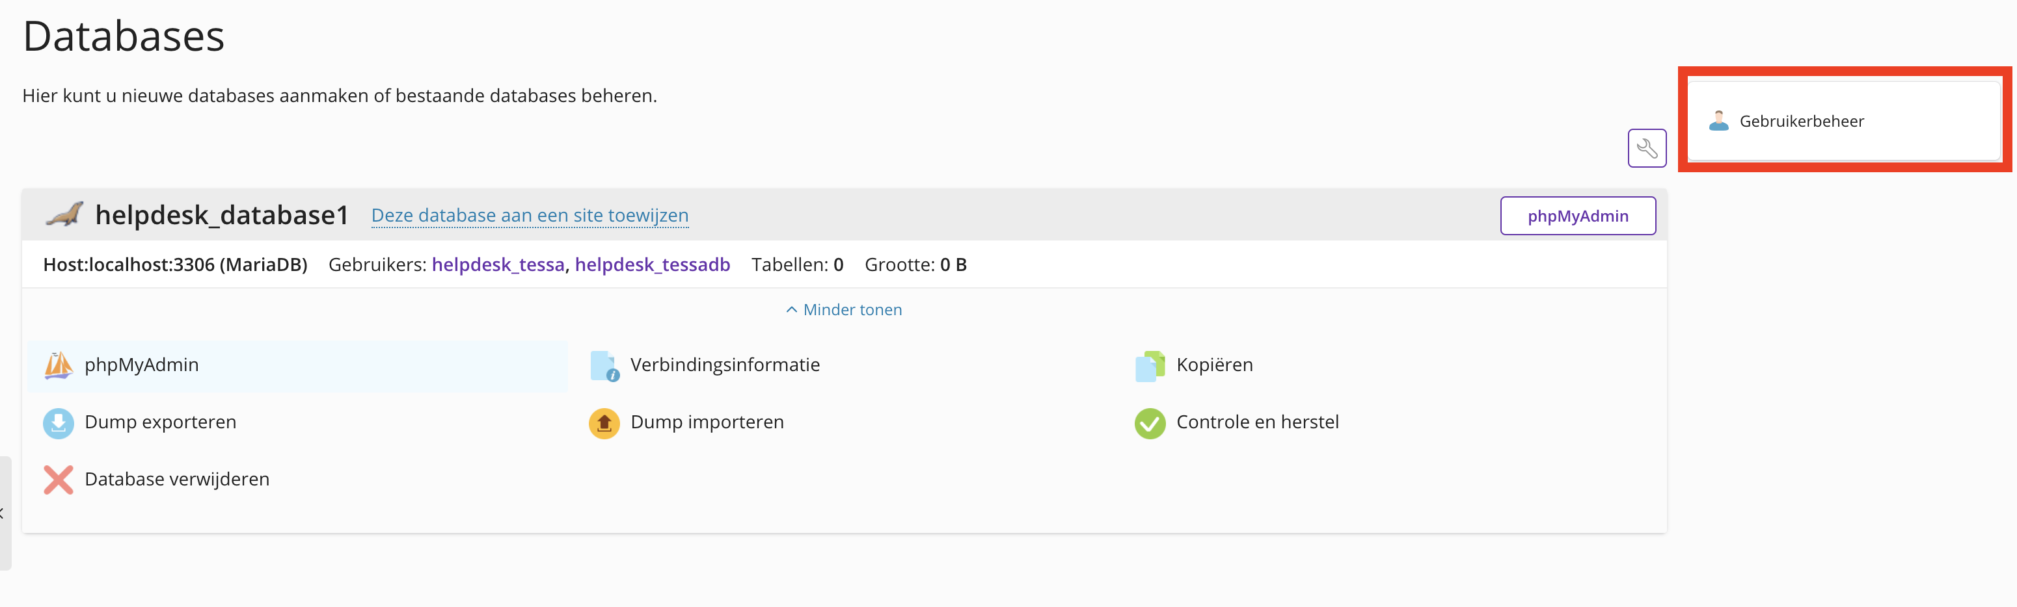
Task: Click the phpMyAdmin sailboat icon
Action: coord(59,365)
